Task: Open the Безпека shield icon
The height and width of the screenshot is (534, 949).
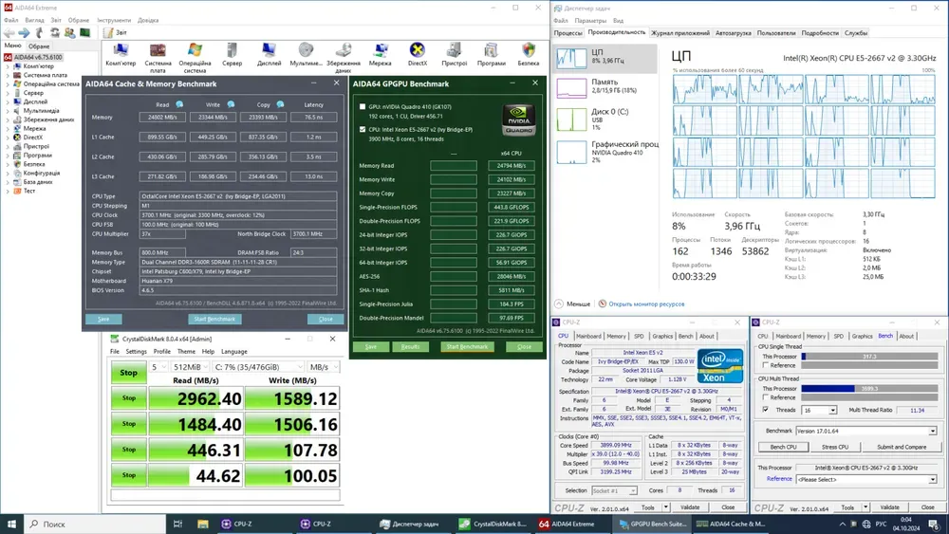Action: point(530,51)
